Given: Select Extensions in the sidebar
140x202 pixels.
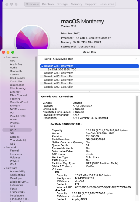Looking at the screenshot, I should tap(17, 185).
